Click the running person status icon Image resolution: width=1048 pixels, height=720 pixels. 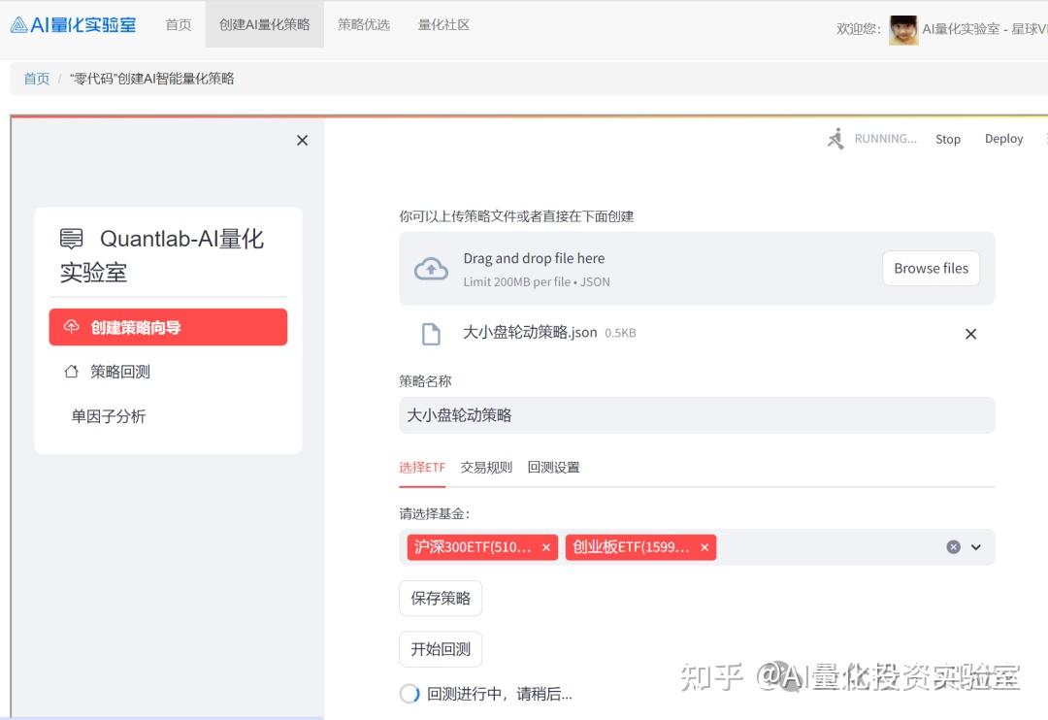835,139
